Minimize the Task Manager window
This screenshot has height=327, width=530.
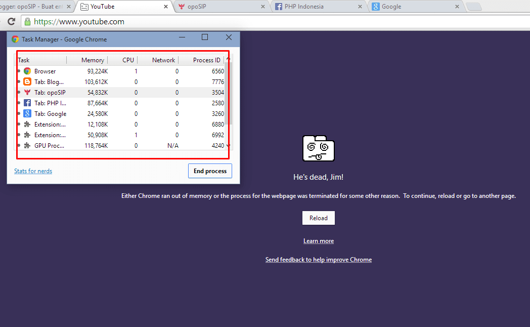182,37
